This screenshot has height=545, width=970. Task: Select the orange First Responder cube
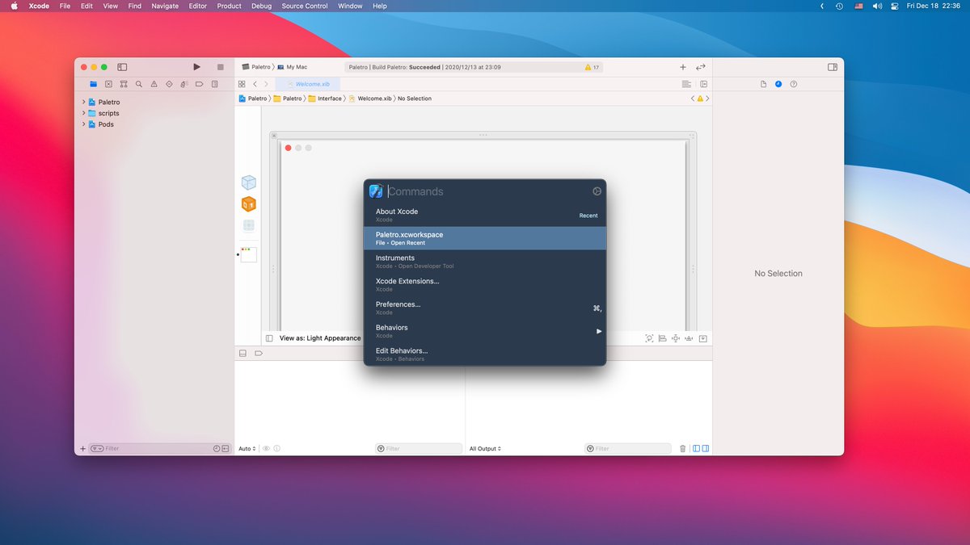point(249,204)
